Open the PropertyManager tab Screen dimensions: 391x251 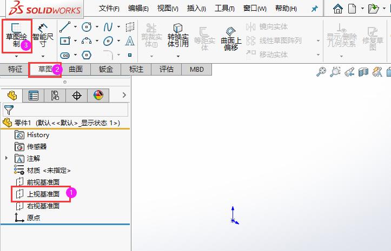(x=34, y=96)
